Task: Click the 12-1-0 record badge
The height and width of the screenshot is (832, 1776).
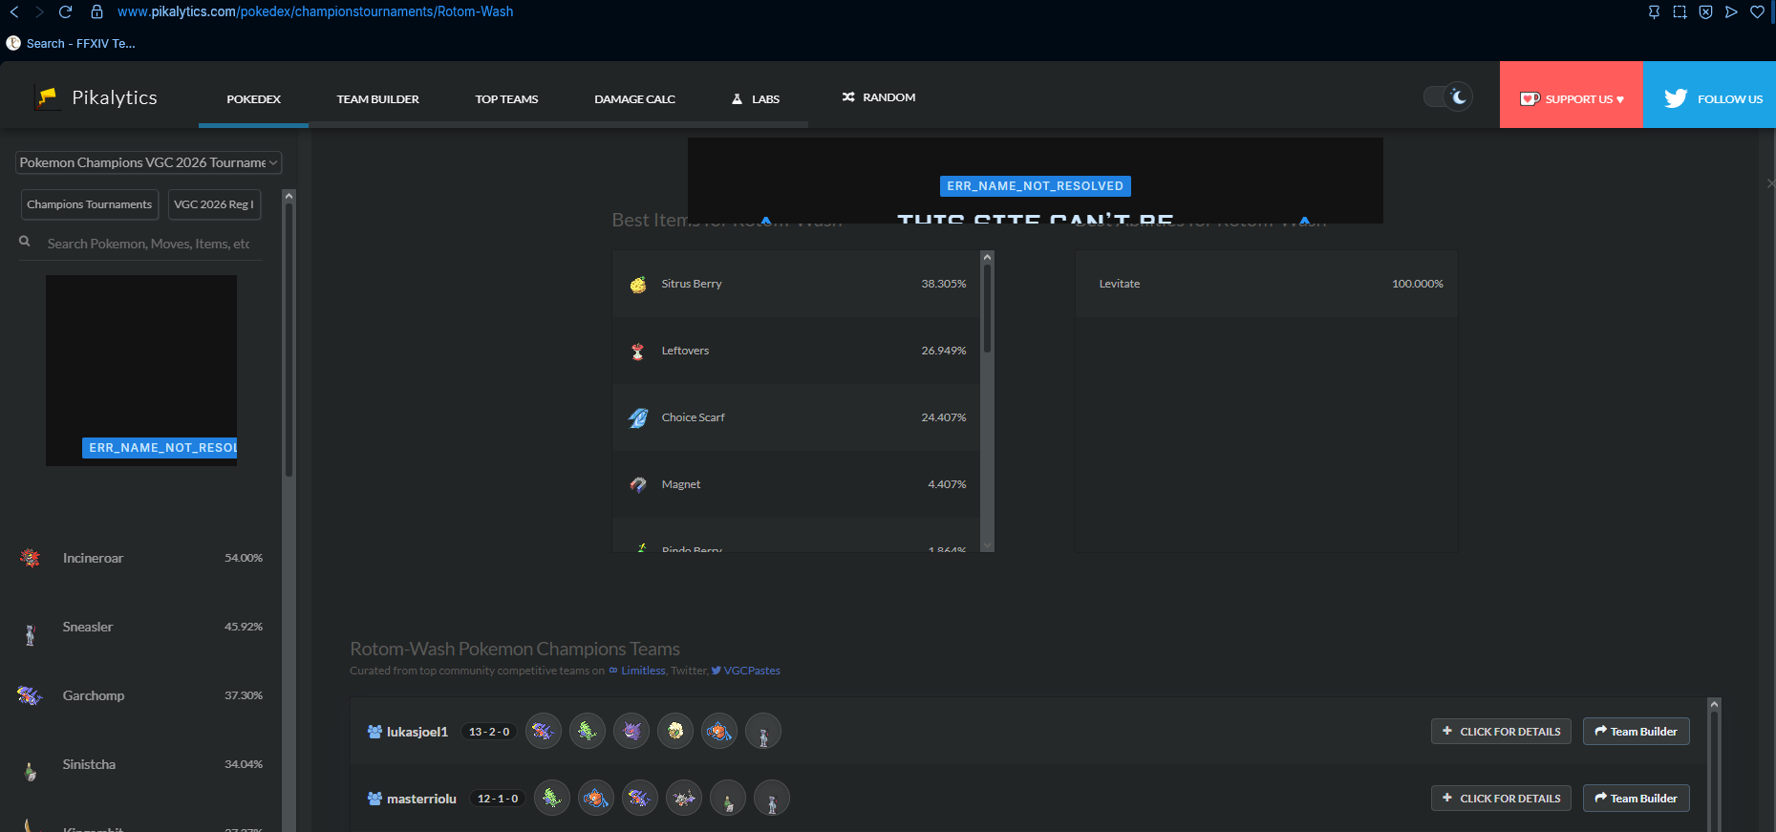Action: [x=498, y=799]
